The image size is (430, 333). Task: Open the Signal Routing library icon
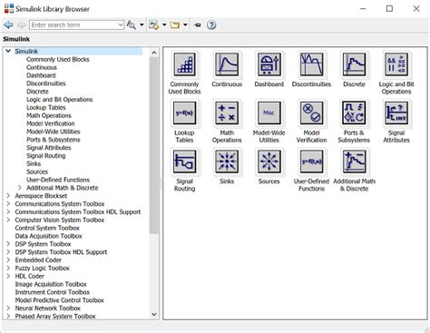184,162
